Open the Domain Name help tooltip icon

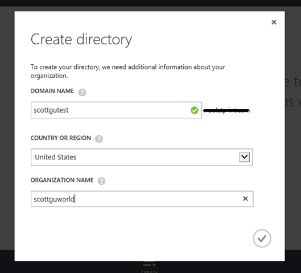click(x=82, y=93)
